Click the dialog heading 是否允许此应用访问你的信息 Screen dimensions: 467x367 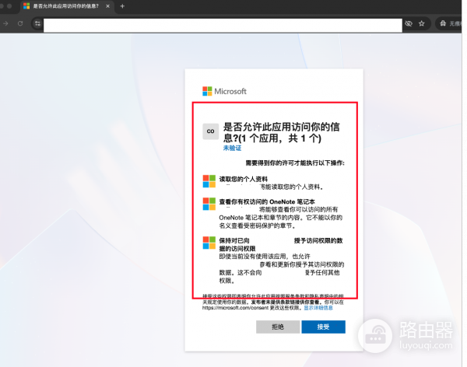(282, 132)
